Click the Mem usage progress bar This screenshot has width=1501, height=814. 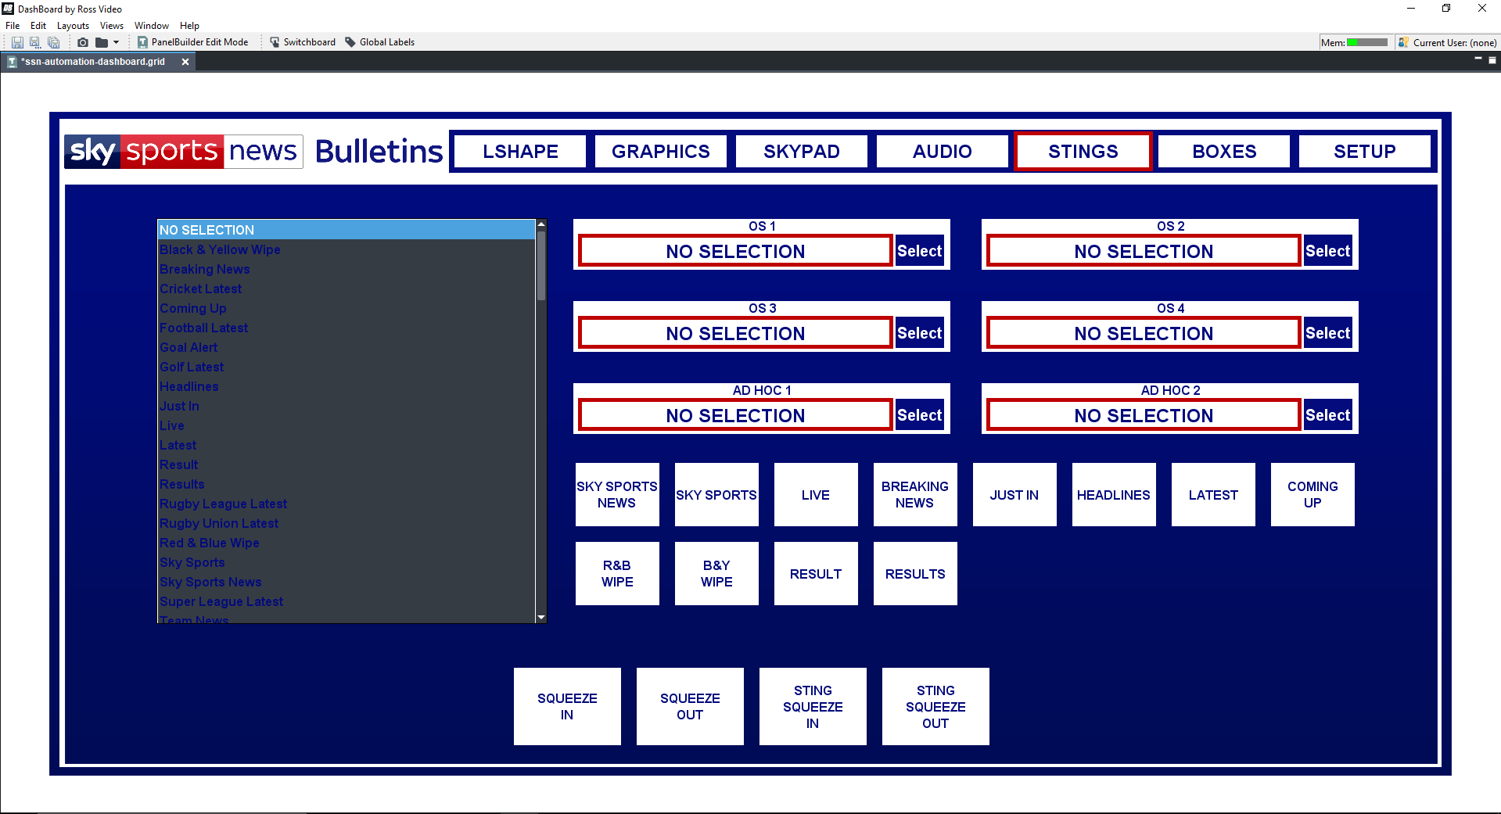coord(1367,42)
